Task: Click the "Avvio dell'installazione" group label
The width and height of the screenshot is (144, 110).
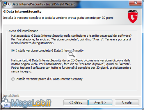Action: pos(23,31)
